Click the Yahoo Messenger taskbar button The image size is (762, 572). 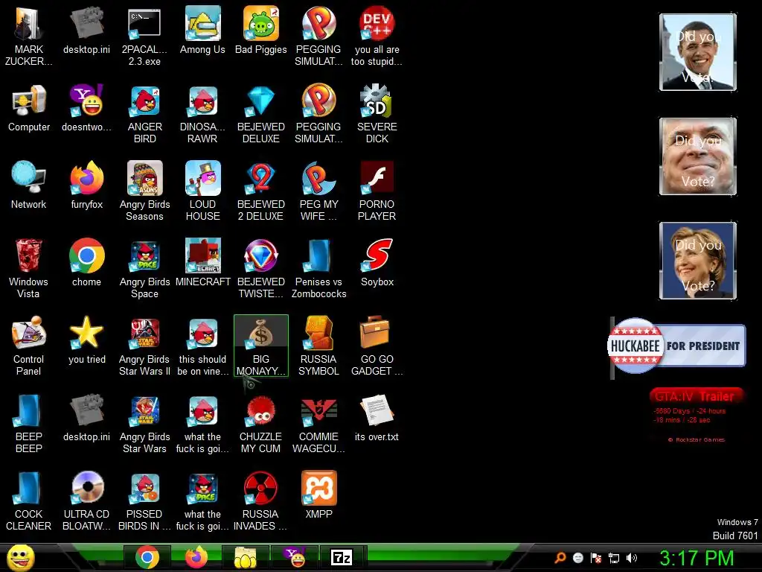[295, 558]
